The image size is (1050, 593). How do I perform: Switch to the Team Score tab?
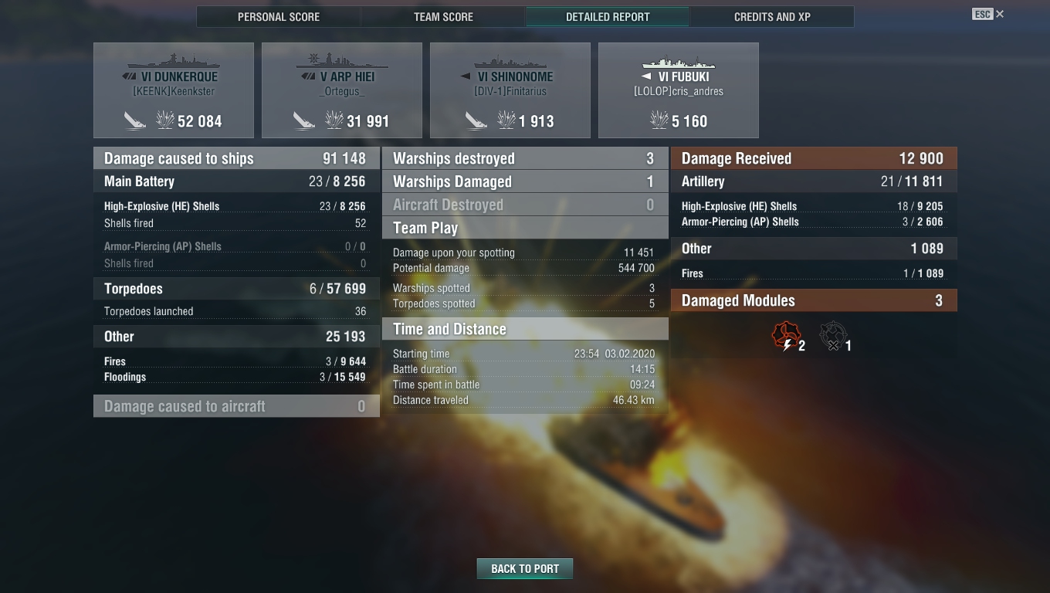pyautogui.click(x=443, y=17)
